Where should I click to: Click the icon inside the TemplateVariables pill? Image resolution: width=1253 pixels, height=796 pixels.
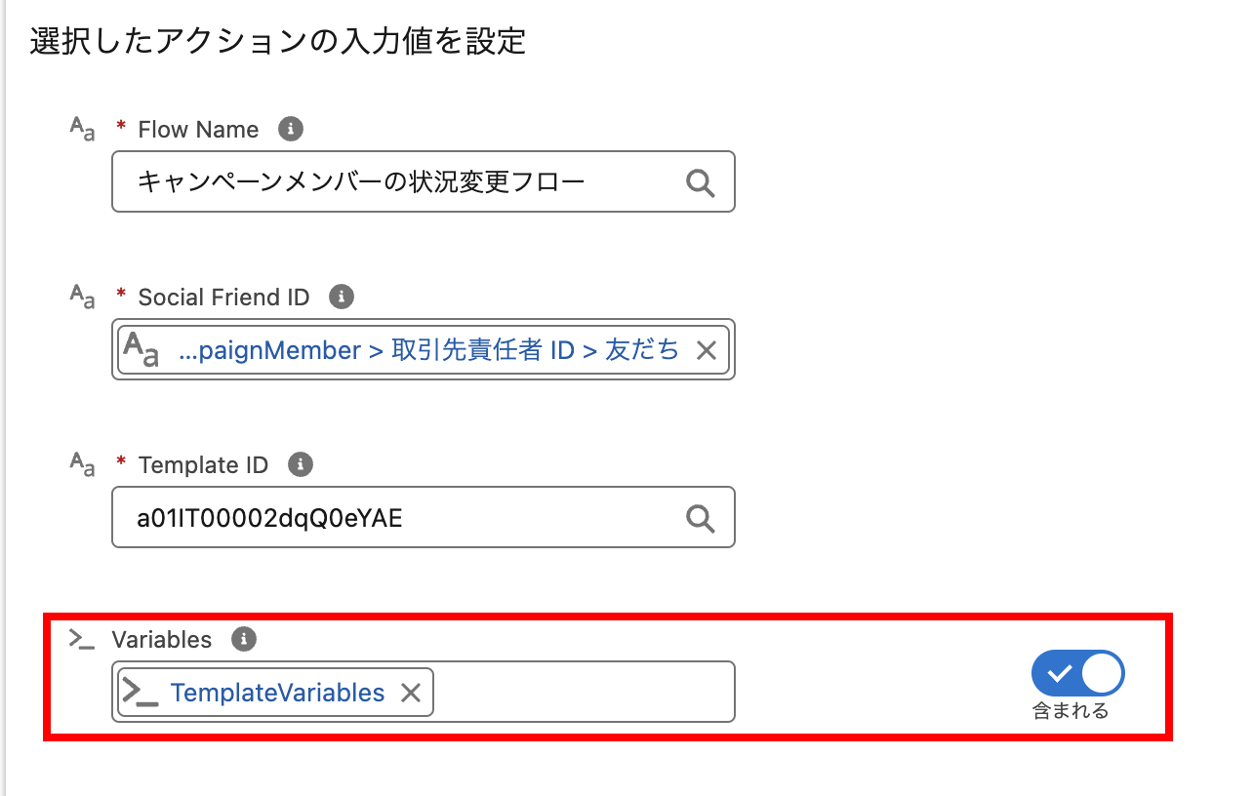coord(141,693)
